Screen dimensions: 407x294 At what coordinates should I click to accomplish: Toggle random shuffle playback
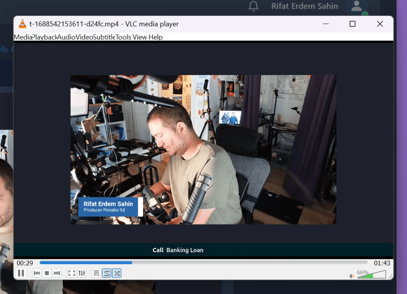pos(117,273)
